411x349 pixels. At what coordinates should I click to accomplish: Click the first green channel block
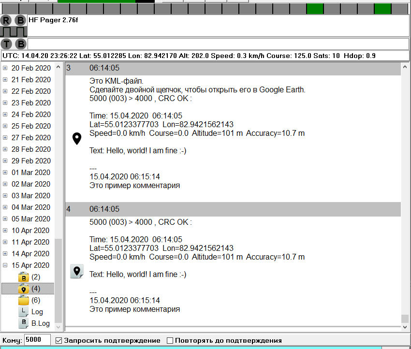315,8
